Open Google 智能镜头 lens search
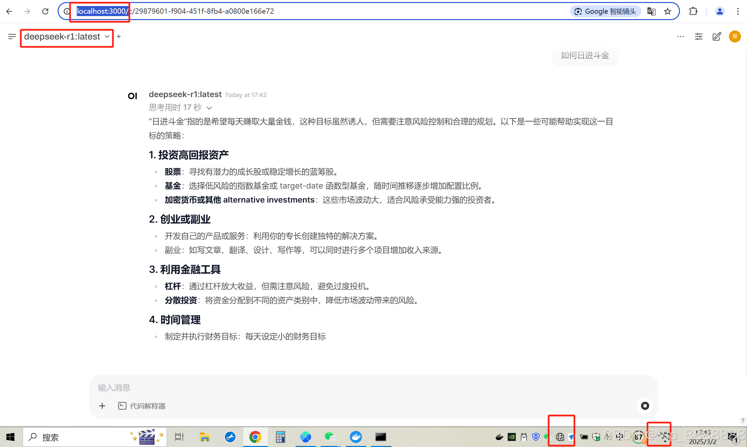747x447 pixels. tap(606, 11)
